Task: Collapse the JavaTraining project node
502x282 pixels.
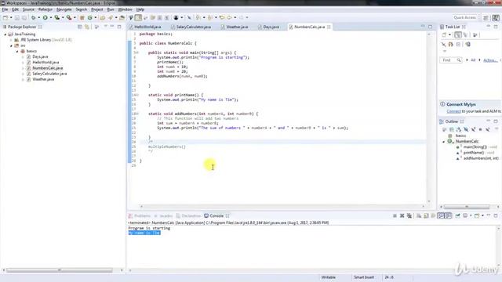Action: coord(5,34)
